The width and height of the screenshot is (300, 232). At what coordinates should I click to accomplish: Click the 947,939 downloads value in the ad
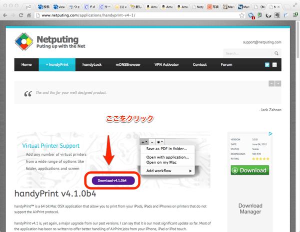point(256,154)
